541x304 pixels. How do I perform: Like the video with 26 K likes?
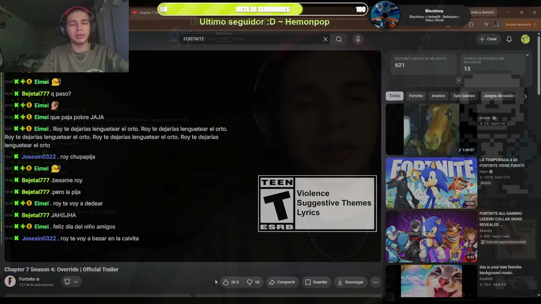[x=231, y=282]
